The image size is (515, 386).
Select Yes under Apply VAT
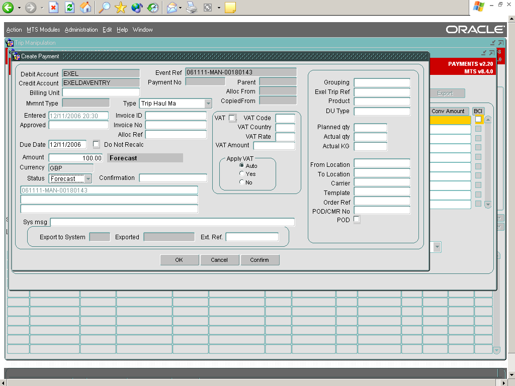(x=242, y=173)
